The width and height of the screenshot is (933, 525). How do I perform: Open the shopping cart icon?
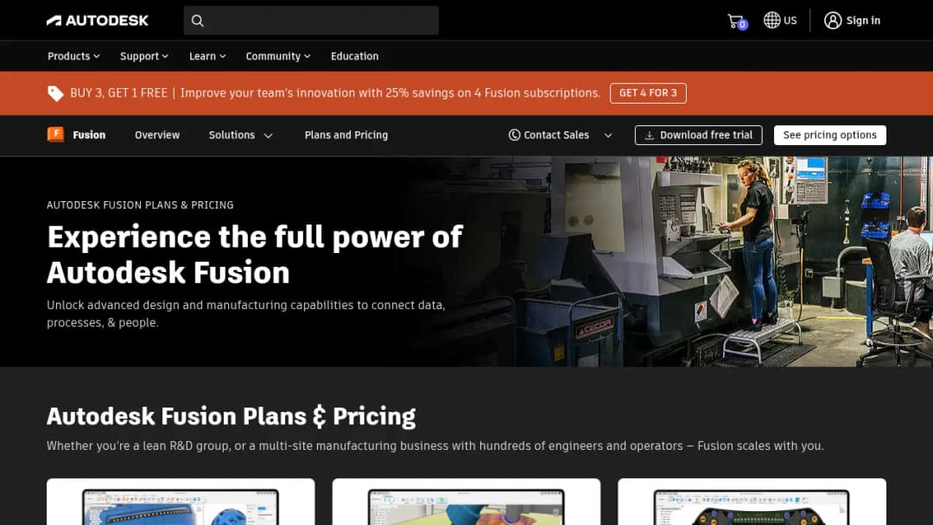(736, 21)
